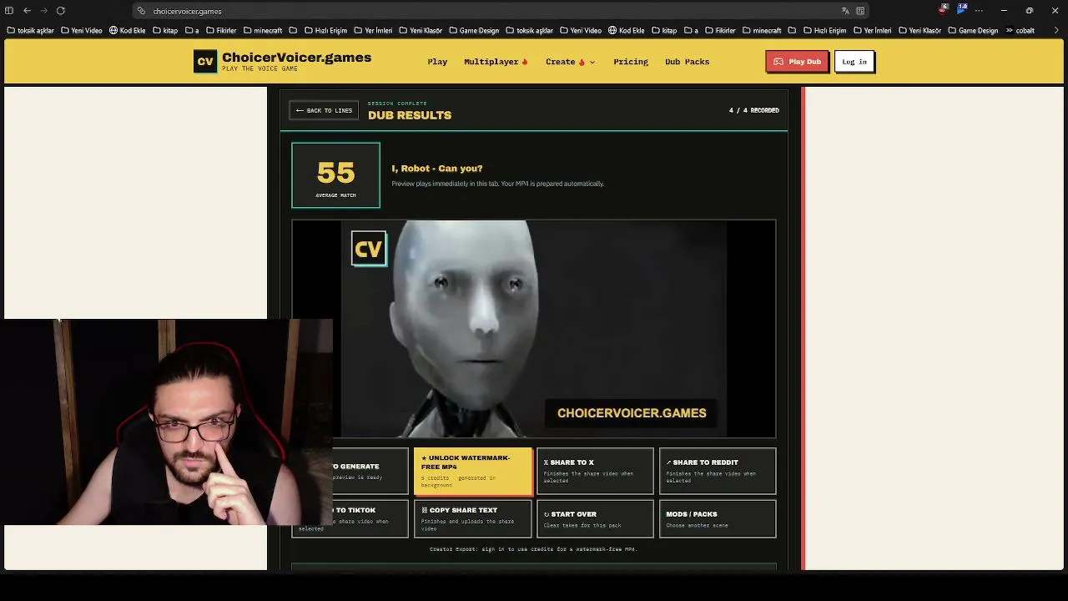Open the first 'Yeni Klasör' bookmark folder

pyautogui.click(x=420, y=31)
